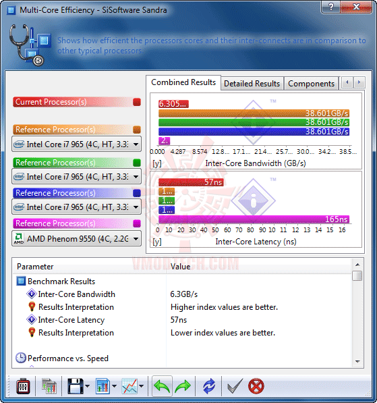Click the results list scrollbar thumb
Screen dimensions: 377x403
[357, 276]
